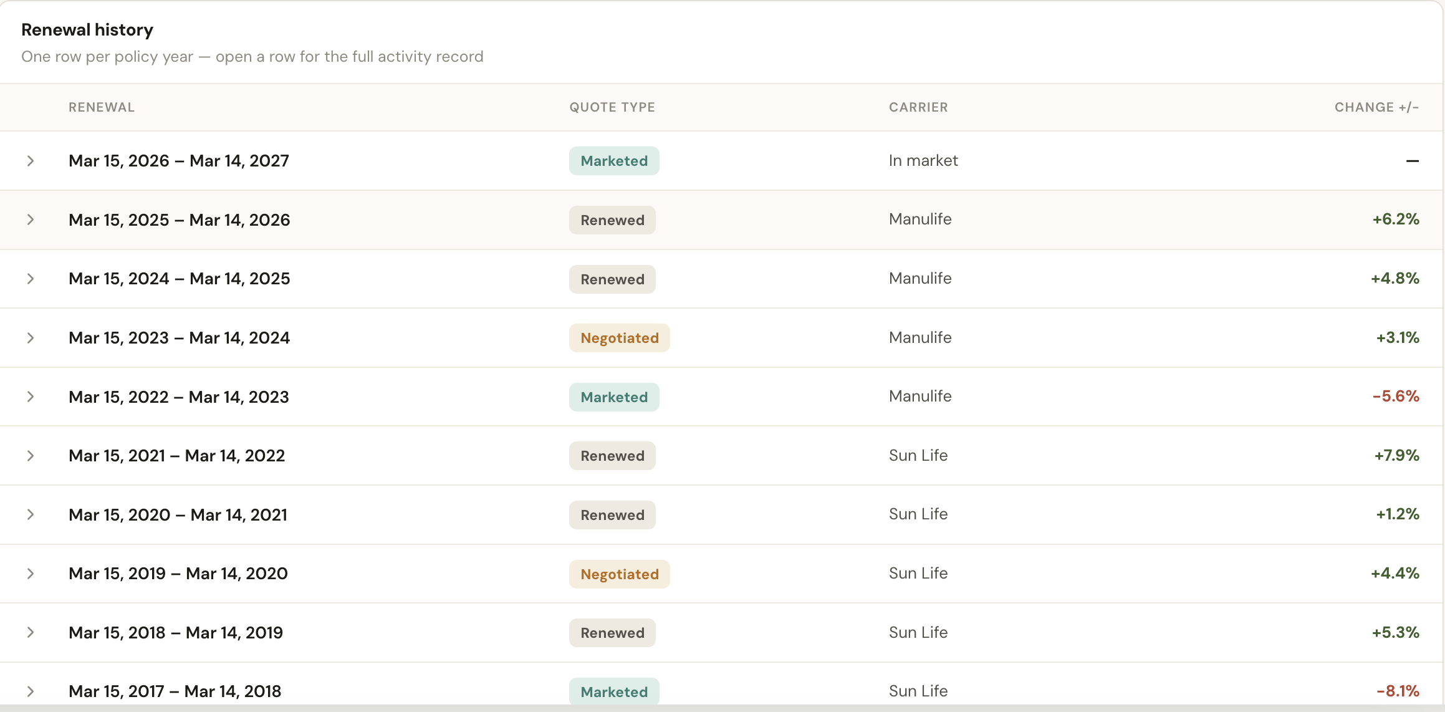Click the CARRIER column header
The height and width of the screenshot is (712, 1445).
[x=918, y=107]
